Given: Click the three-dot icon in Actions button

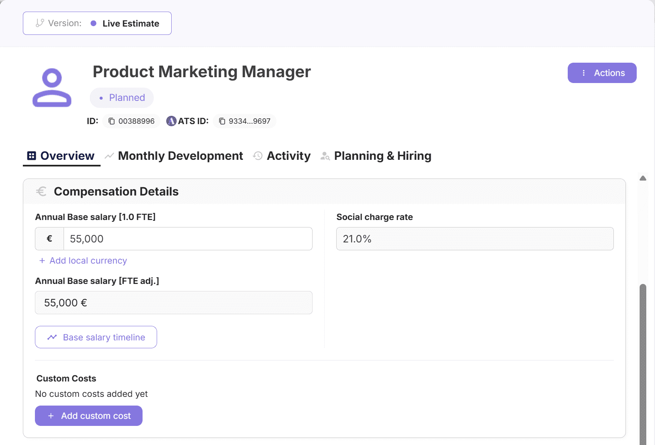Looking at the screenshot, I should [584, 73].
